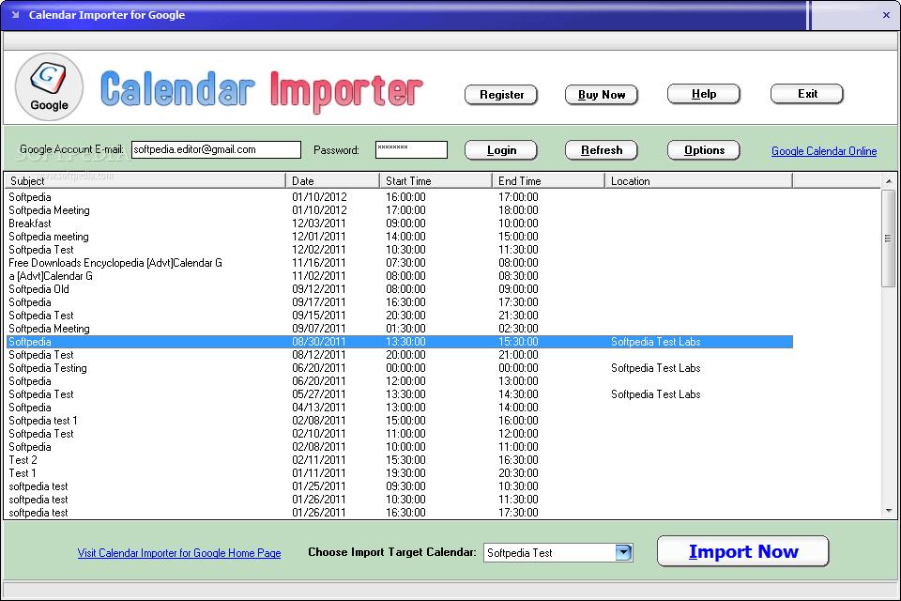901x601 pixels.
Task: Select the Softpedia Old event row
Action: 400,289
